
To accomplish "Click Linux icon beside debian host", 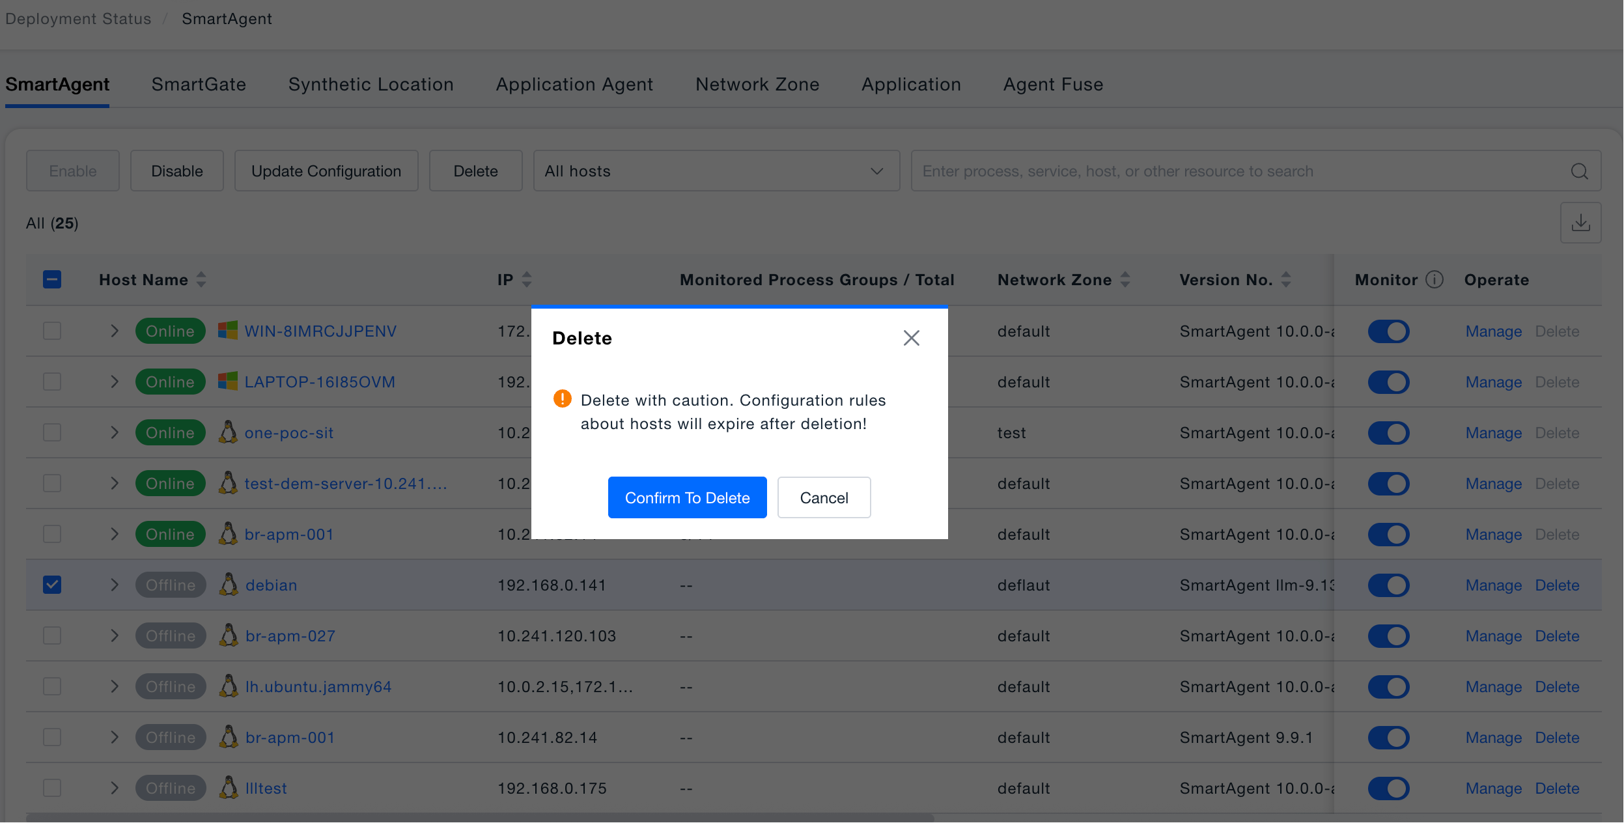I will (x=229, y=585).
